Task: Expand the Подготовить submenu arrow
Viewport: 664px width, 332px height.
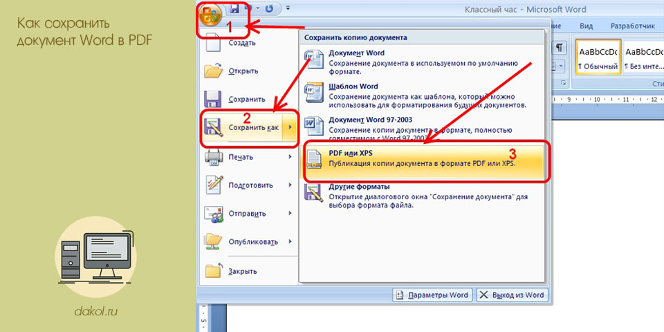Action: [290, 185]
